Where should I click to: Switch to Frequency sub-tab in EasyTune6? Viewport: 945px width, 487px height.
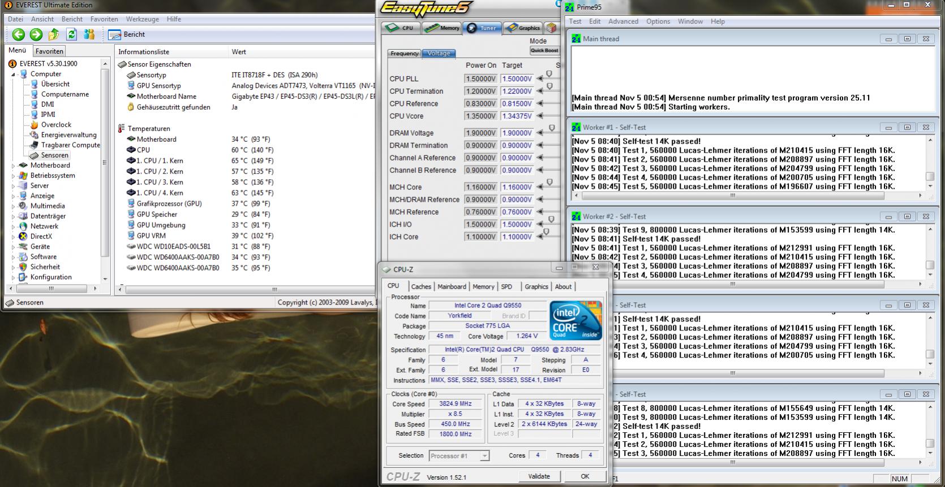point(404,54)
